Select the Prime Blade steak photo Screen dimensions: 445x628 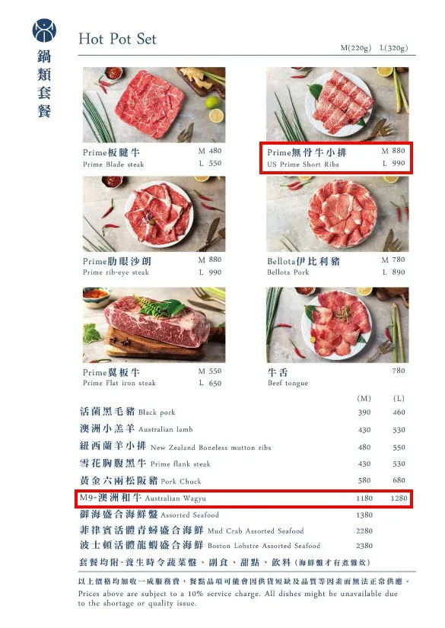[x=154, y=104]
